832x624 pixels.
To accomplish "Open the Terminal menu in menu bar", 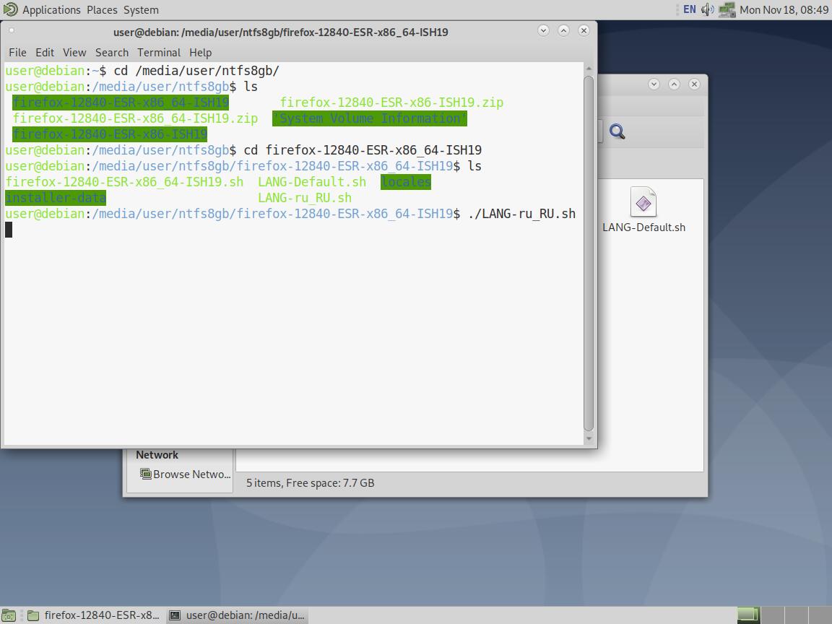I will pos(159,52).
